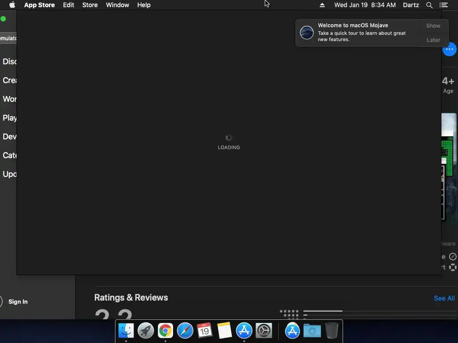This screenshot has height=343, width=458.
Task: Select Updates in the App Store sidebar
Action: point(10,174)
